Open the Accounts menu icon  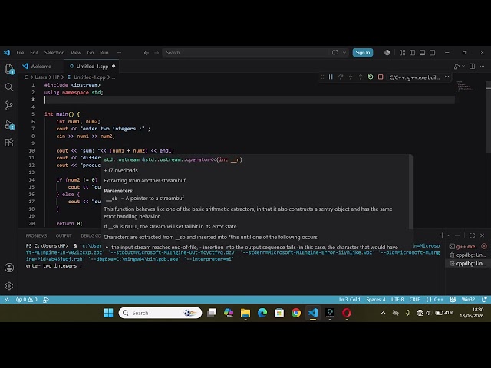coord(9,268)
